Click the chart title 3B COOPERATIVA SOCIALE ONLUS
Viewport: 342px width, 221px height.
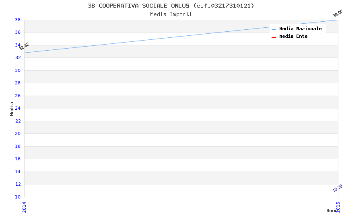[x=171, y=6]
